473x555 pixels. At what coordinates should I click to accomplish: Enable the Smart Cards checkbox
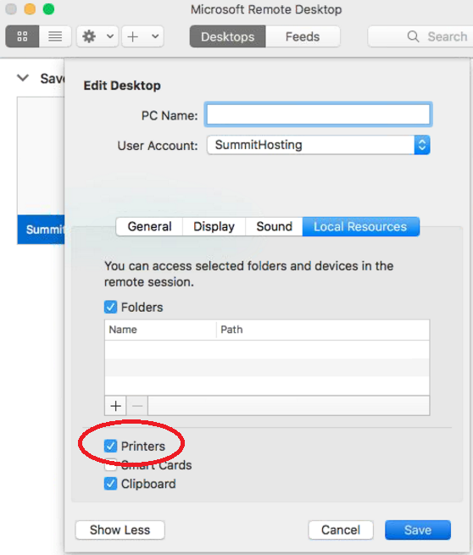tap(110, 465)
